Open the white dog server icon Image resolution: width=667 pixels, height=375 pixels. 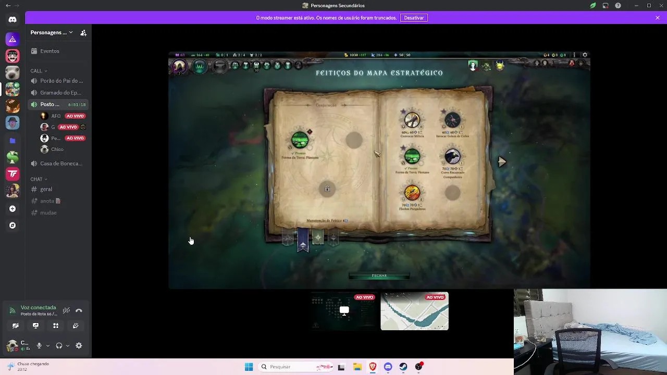click(x=13, y=72)
